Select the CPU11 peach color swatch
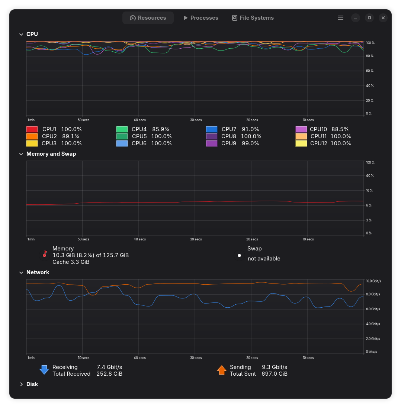Image resolution: width=401 pixels, height=408 pixels. click(x=301, y=136)
